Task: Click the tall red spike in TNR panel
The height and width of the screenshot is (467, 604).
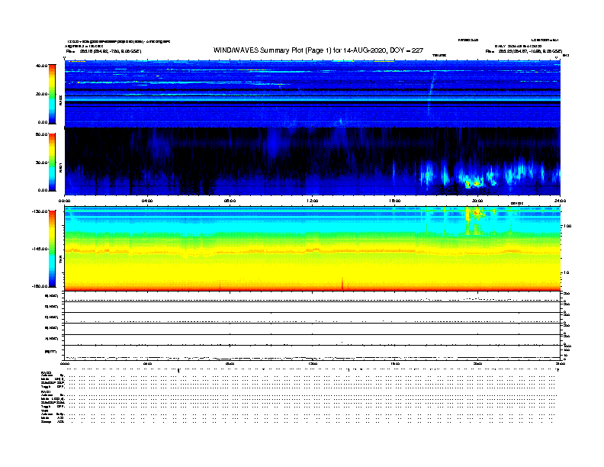Action: coord(342,283)
